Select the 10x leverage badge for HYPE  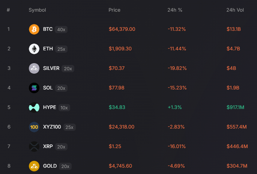pos(64,107)
